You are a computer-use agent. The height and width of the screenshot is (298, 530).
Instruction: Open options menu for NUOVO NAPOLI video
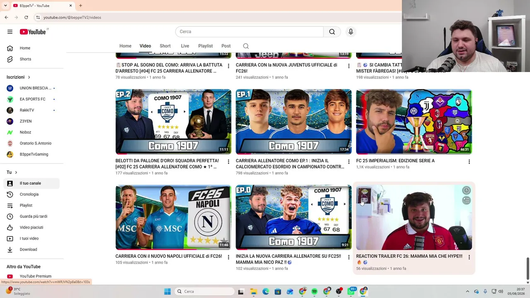point(229,257)
